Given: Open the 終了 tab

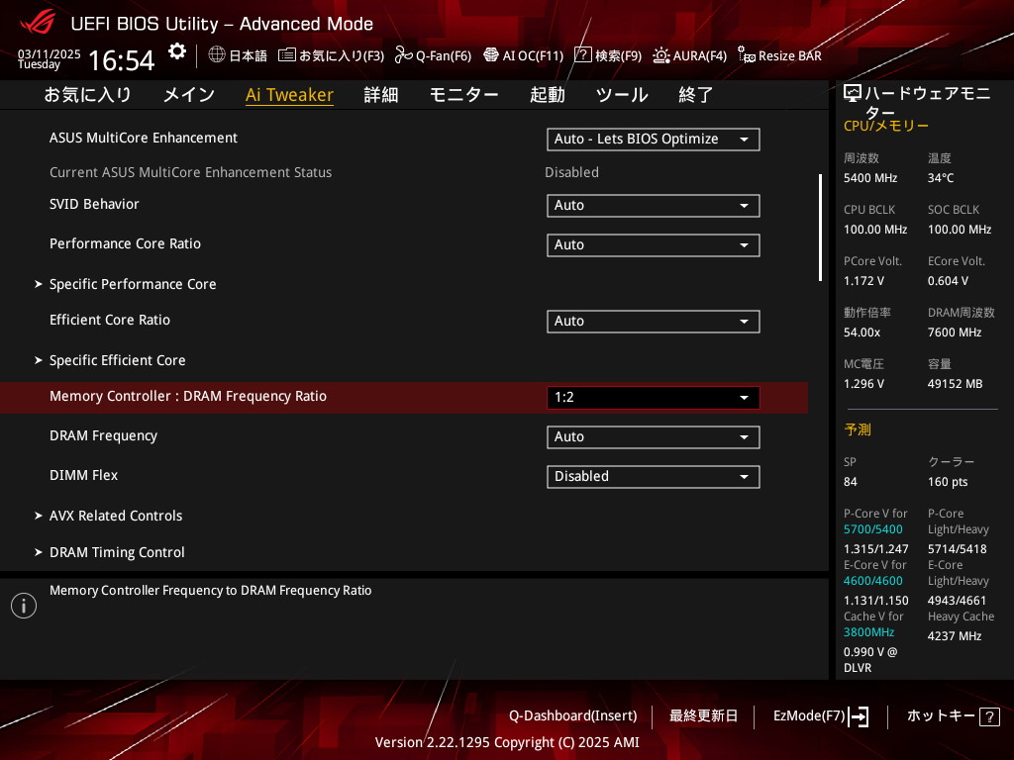Looking at the screenshot, I should [x=696, y=95].
